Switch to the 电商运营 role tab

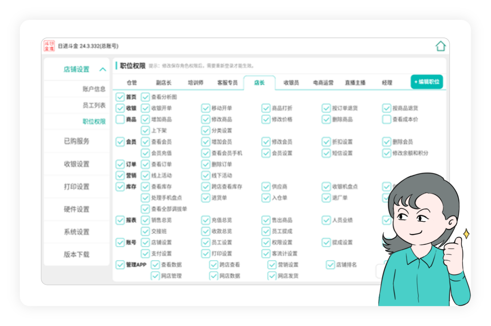click(323, 83)
